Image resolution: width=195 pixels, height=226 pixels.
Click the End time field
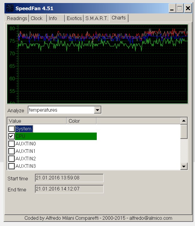[69, 189]
